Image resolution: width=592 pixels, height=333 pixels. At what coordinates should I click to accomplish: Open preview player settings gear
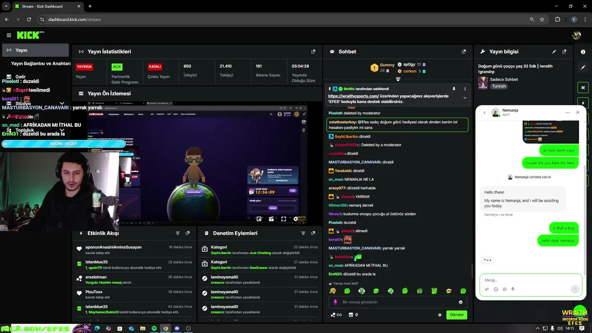pyautogui.click(x=296, y=219)
